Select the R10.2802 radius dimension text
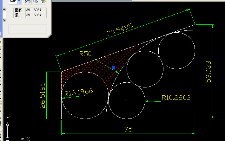The image size is (225, 141). (x=176, y=98)
